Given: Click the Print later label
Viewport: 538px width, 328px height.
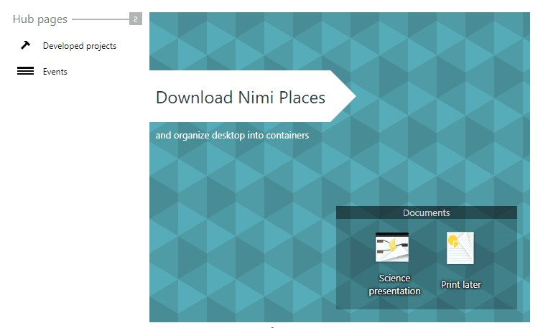Looking at the screenshot, I should click(461, 284).
